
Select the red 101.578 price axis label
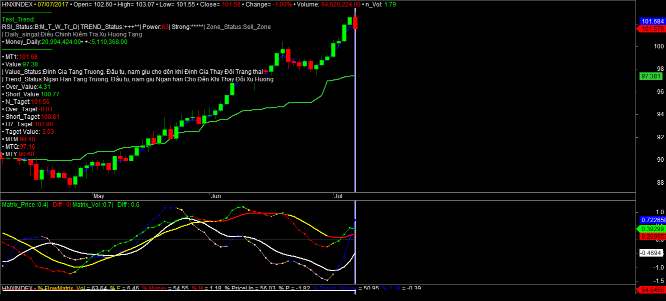pyautogui.click(x=652, y=29)
